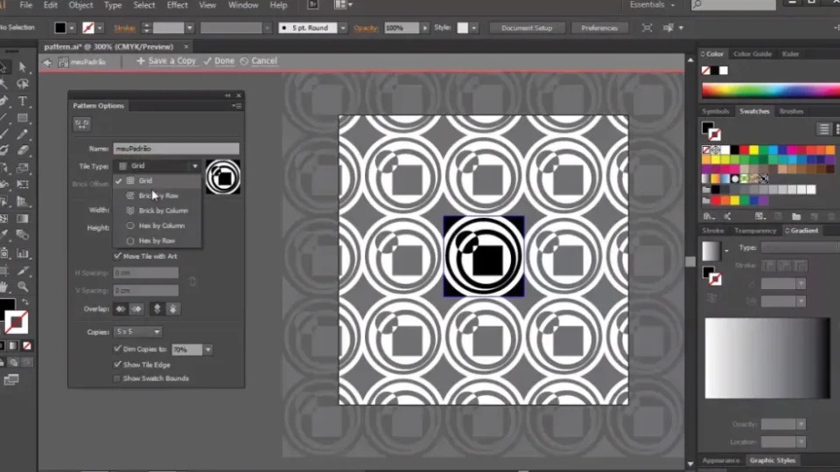Select the yellow swatch in Swatches panel
The image size is (840, 472).
click(x=753, y=149)
